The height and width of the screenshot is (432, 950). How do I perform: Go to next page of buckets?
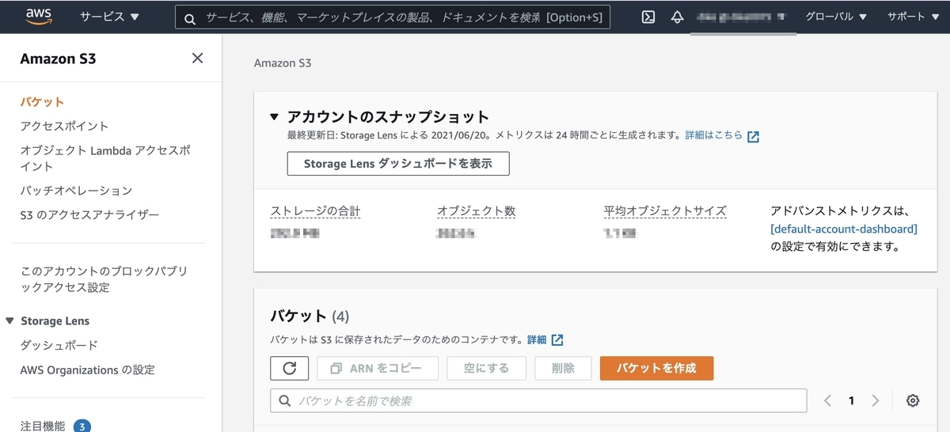click(x=875, y=400)
